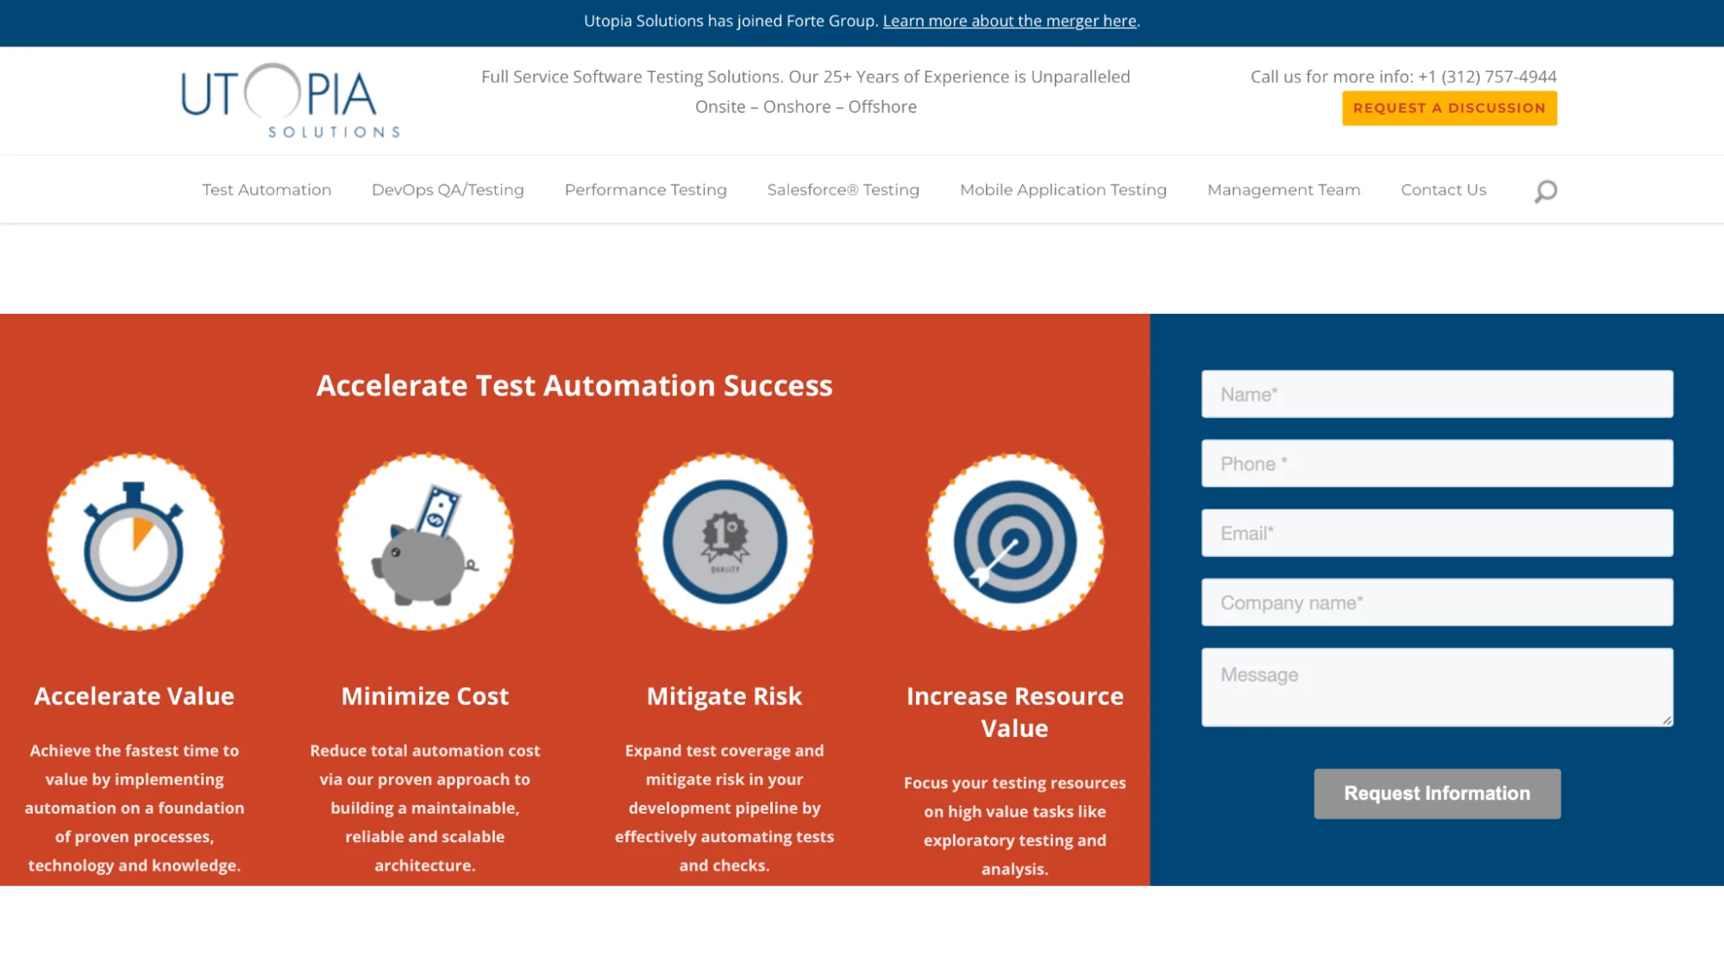1724x974 pixels.
Task: Click inside the Message text area
Action: coord(1436,686)
